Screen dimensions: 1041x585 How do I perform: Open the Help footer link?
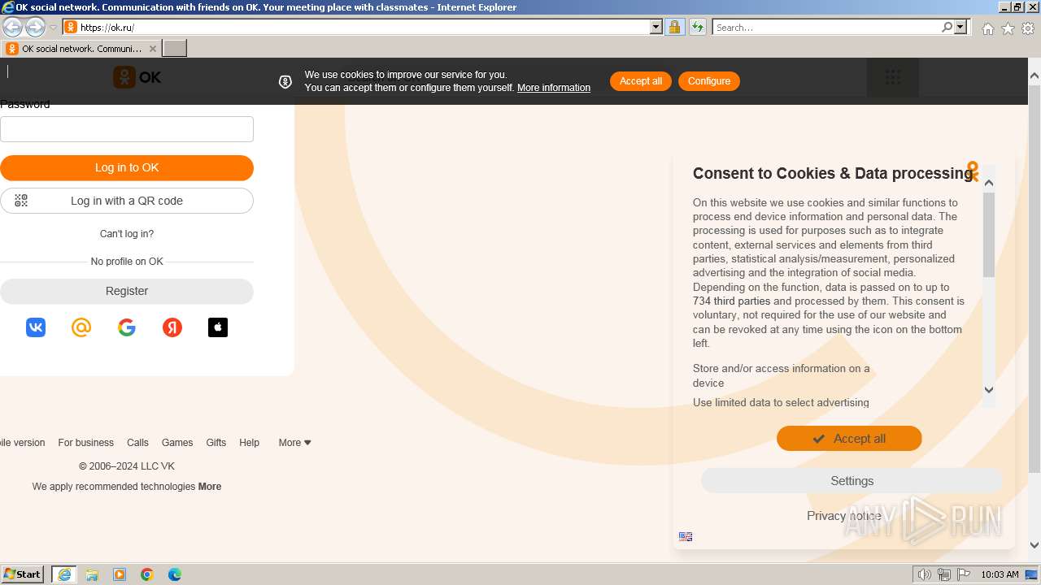[x=249, y=443]
